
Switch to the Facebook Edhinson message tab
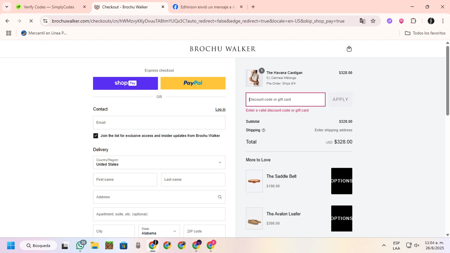click(x=208, y=7)
